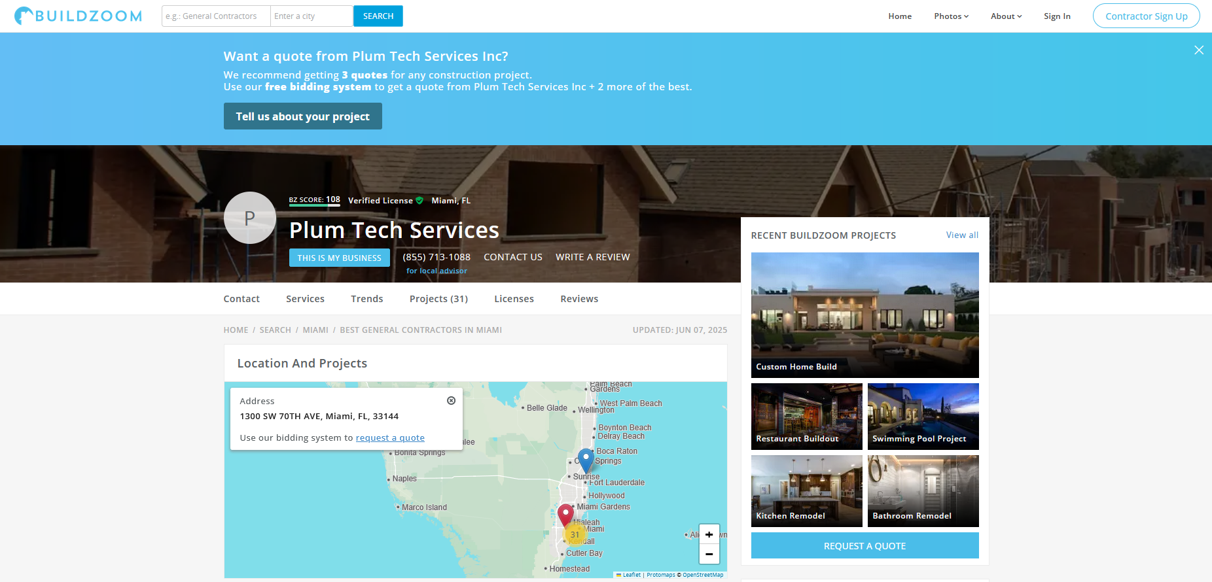The image size is (1212, 582).
Task: Open the Swimming Pool Project thumbnail
Action: tap(923, 417)
